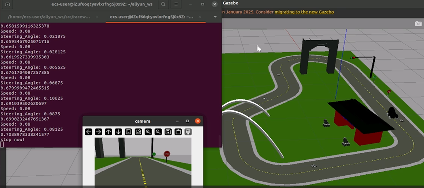Show original image size icon
Screen dimensions: 424x188
tap(128, 132)
